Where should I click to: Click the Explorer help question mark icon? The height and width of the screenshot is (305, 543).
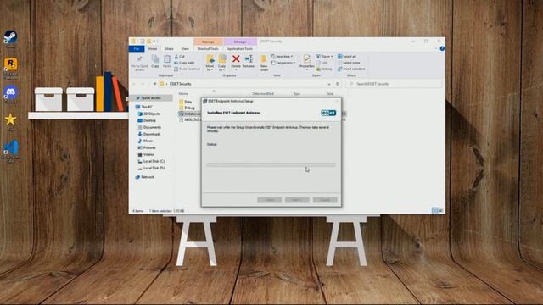pyautogui.click(x=442, y=49)
